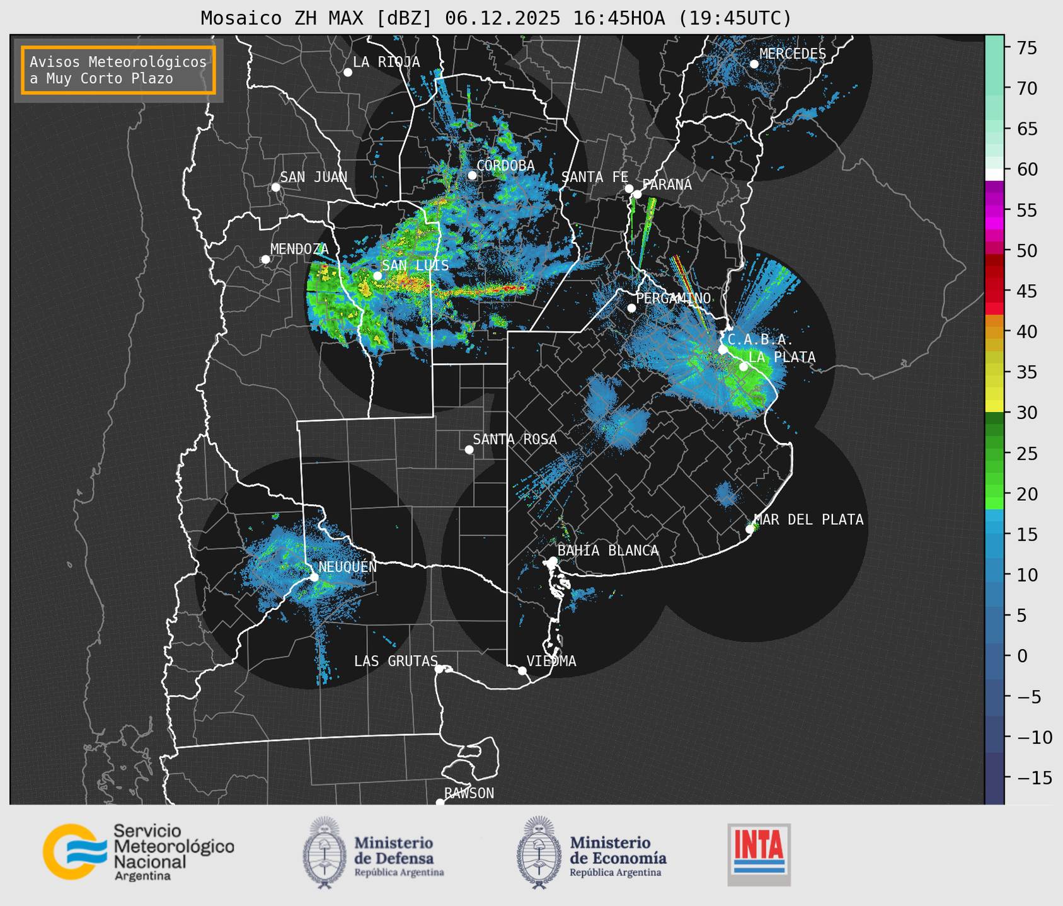Viewport: 1063px width, 906px height.
Task: Click the NEUQUÉN city label
Action: coord(348,567)
